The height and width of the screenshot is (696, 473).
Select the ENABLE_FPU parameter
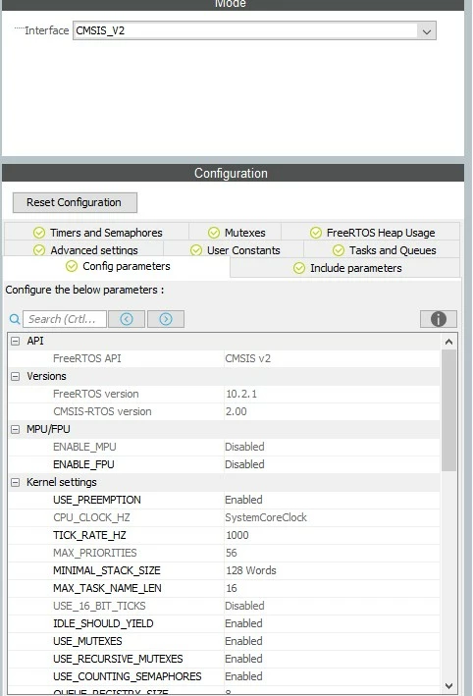pyautogui.click(x=224, y=464)
